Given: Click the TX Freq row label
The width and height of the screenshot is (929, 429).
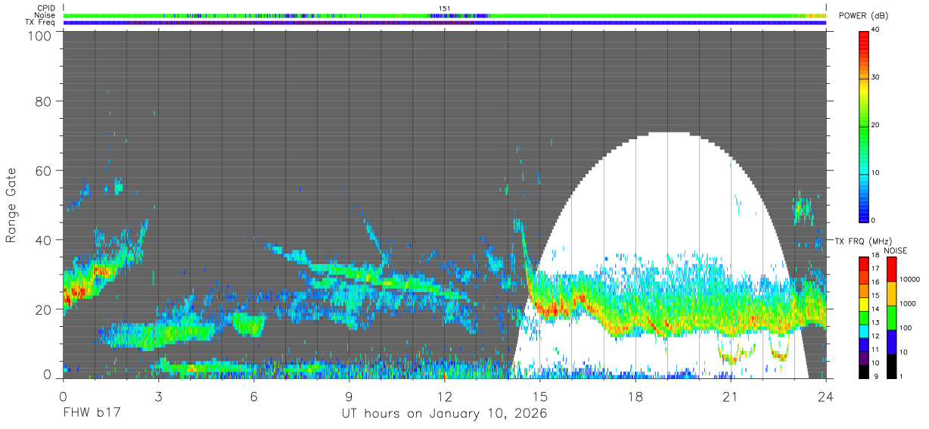Looking at the screenshot, I should coord(40,22).
